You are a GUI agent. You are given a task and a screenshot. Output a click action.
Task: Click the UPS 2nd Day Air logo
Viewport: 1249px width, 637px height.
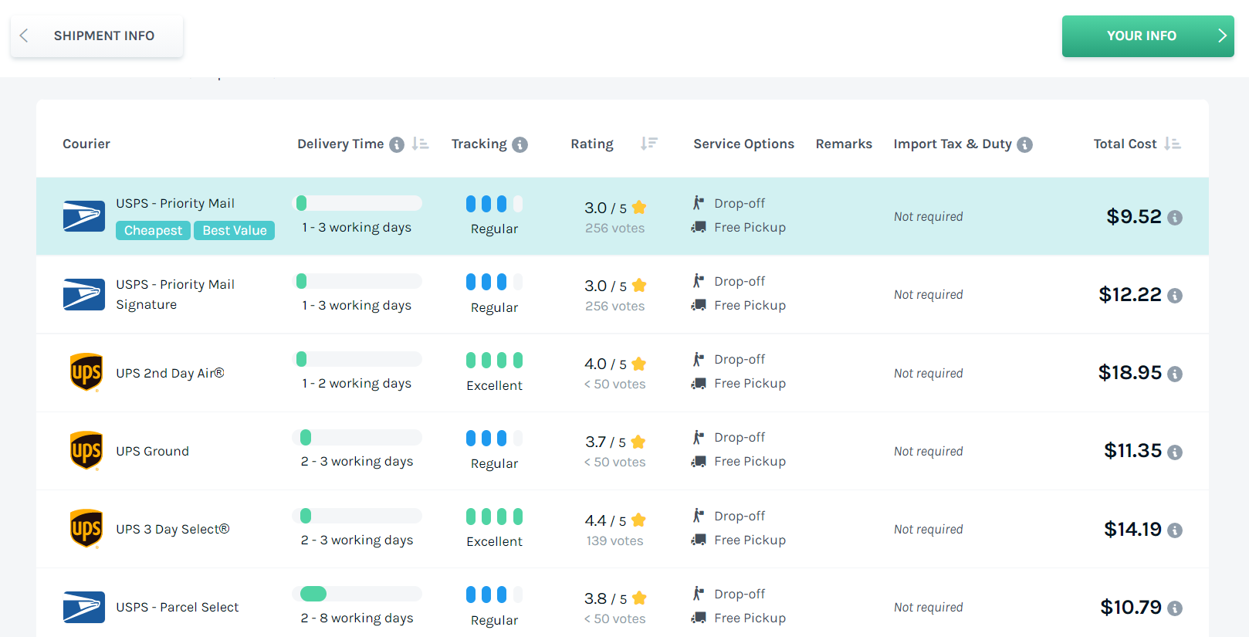(86, 372)
